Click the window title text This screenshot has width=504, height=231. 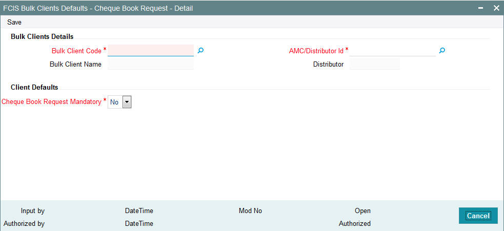tap(98, 8)
